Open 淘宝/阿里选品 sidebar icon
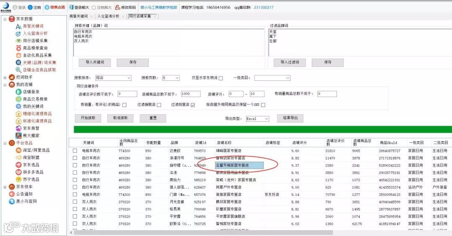This screenshot has width=452, height=236. click(18, 150)
